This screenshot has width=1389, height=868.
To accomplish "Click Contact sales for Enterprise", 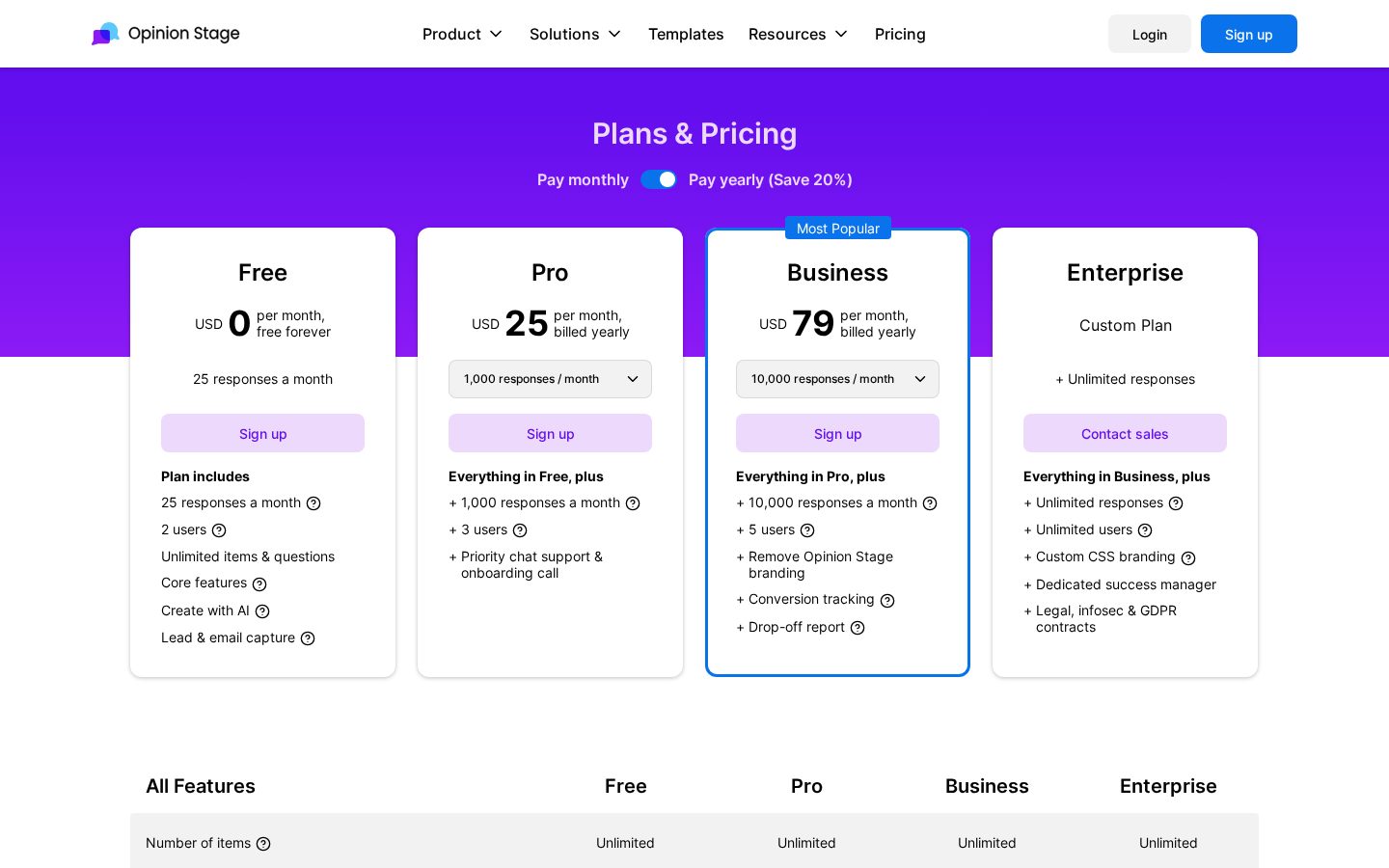I will point(1125,433).
